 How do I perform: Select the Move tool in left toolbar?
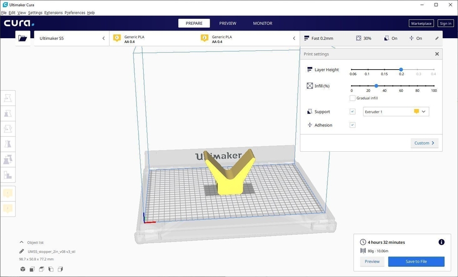tap(8, 98)
